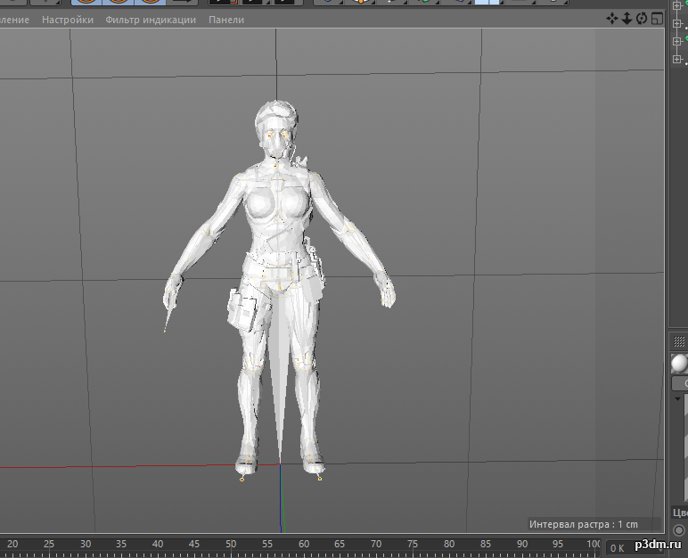Click the orbit rotate camera icon
This screenshot has width=688, height=558.
641,19
